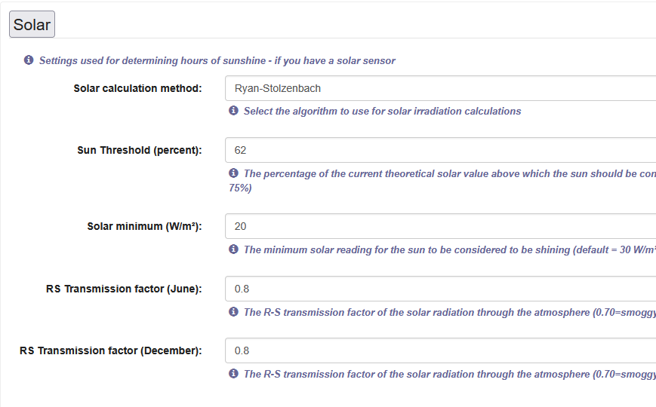656x407 pixels.
Task: Click info icon beside sunshine settings heading
Action: pos(29,60)
